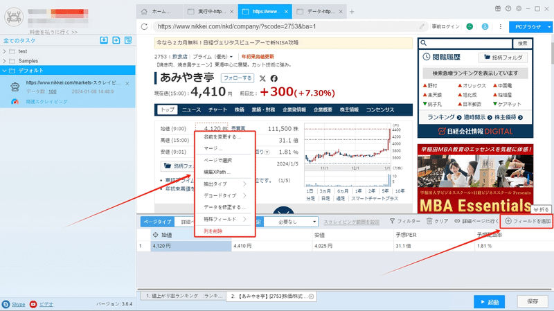Click the Facebook share icon
Image resolution: width=554 pixels, height=311 pixels.
click(x=274, y=78)
